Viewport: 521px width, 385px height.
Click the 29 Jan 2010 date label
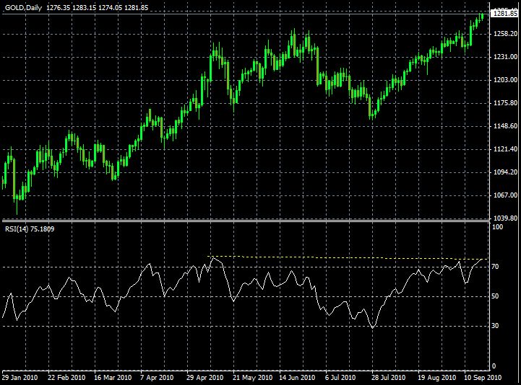click(x=20, y=377)
